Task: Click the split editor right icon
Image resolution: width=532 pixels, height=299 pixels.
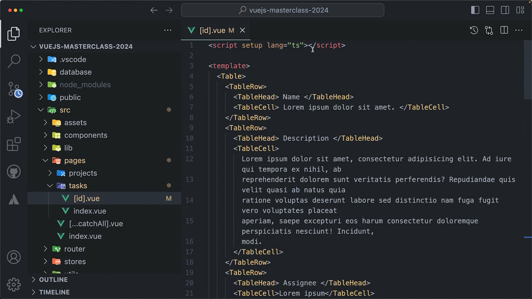Action: pos(504,30)
